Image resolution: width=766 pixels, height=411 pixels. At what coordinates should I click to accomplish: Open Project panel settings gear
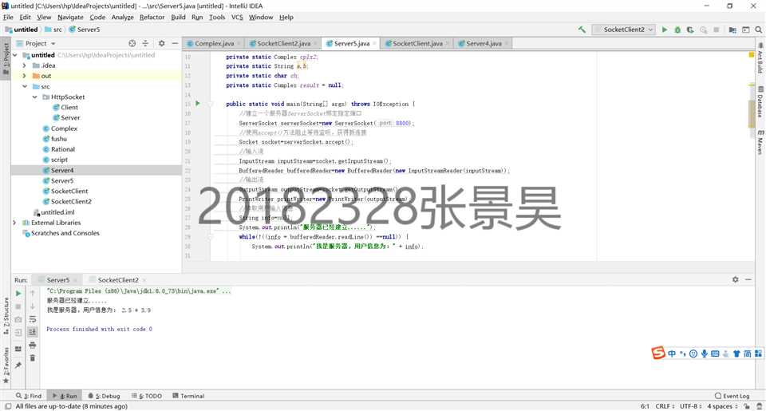click(x=162, y=44)
